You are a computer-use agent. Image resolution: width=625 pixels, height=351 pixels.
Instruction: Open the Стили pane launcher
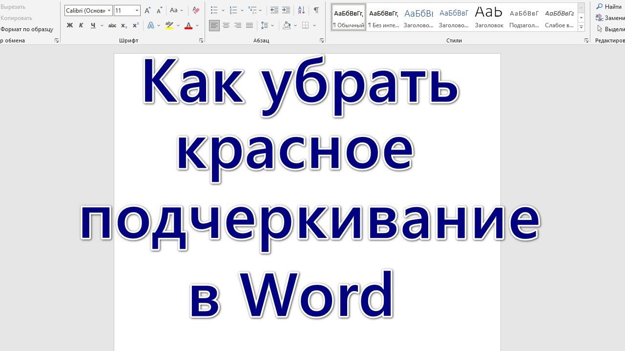click(x=586, y=40)
